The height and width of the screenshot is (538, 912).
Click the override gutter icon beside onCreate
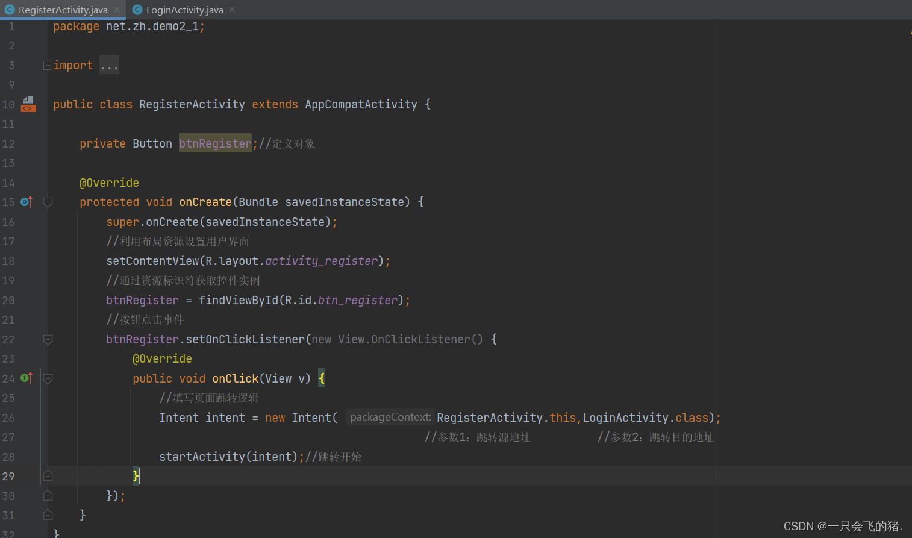[26, 202]
